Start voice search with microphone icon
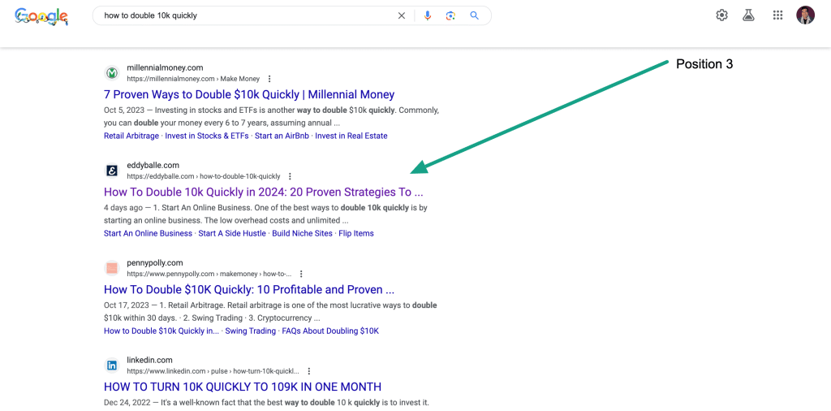This screenshot has width=831, height=411. click(x=428, y=15)
